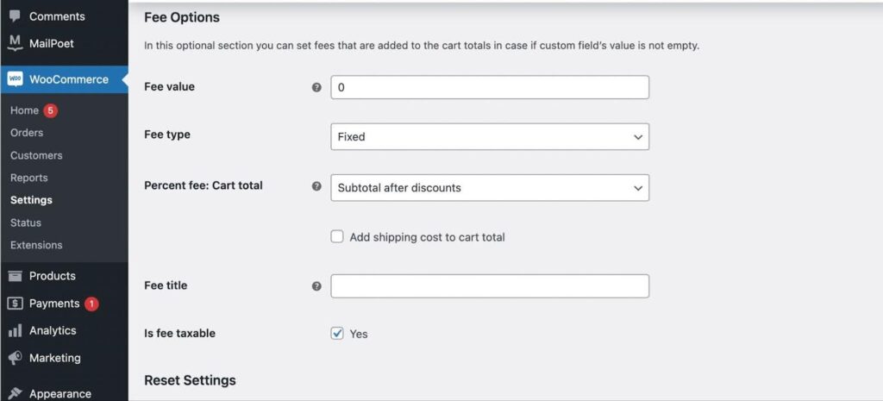Click the Payments dollar icon
The height and width of the screenshot is (401, 883).
(x=16, y=304)
